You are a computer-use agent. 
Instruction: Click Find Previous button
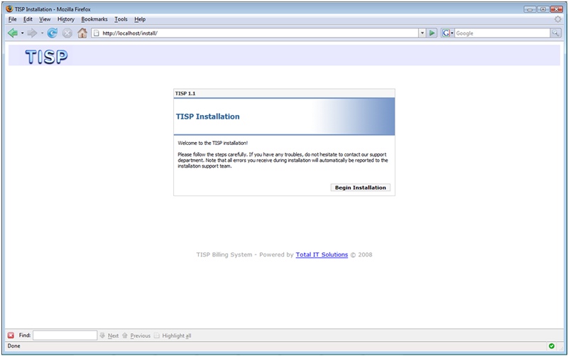click(x=136, y=335)
